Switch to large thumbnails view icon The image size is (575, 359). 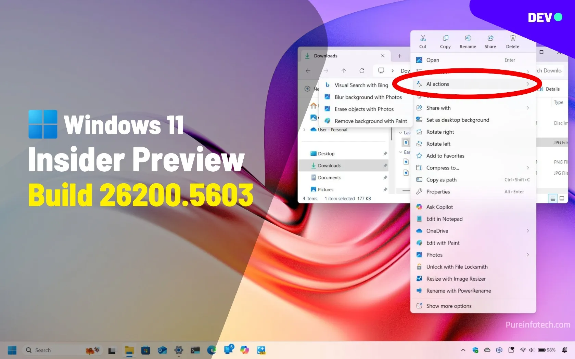tap(562, 198)
